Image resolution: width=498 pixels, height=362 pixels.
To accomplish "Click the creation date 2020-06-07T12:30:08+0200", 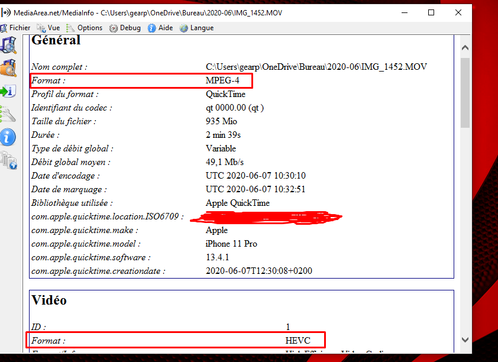I will pos(259,271).
